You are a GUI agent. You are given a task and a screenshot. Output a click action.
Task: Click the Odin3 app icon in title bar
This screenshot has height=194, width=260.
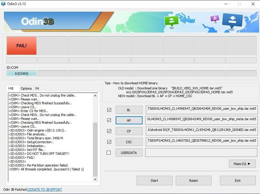(3, 4)
